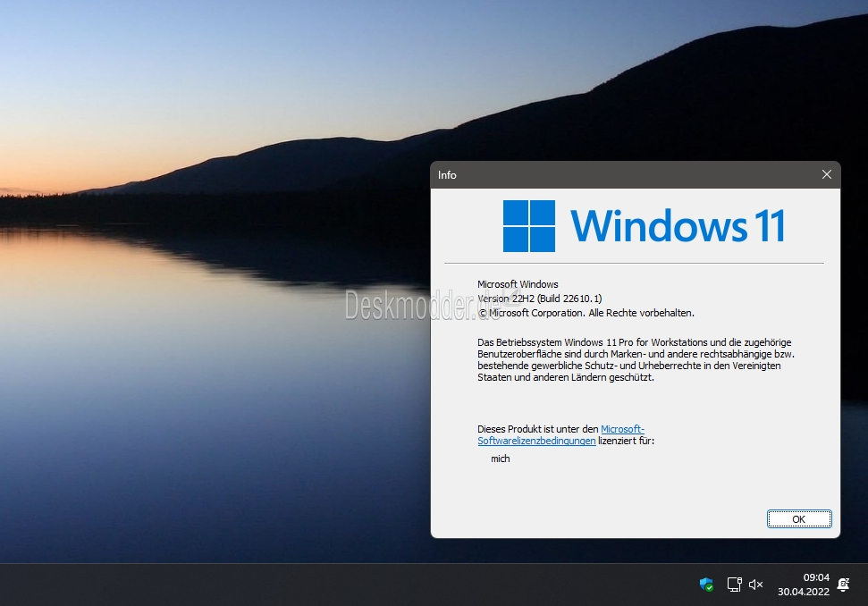The height and width of the screenshot is (606, 868).
Task: Click the date 30.04.2022 in taskbar
Action: click(804, 592)
